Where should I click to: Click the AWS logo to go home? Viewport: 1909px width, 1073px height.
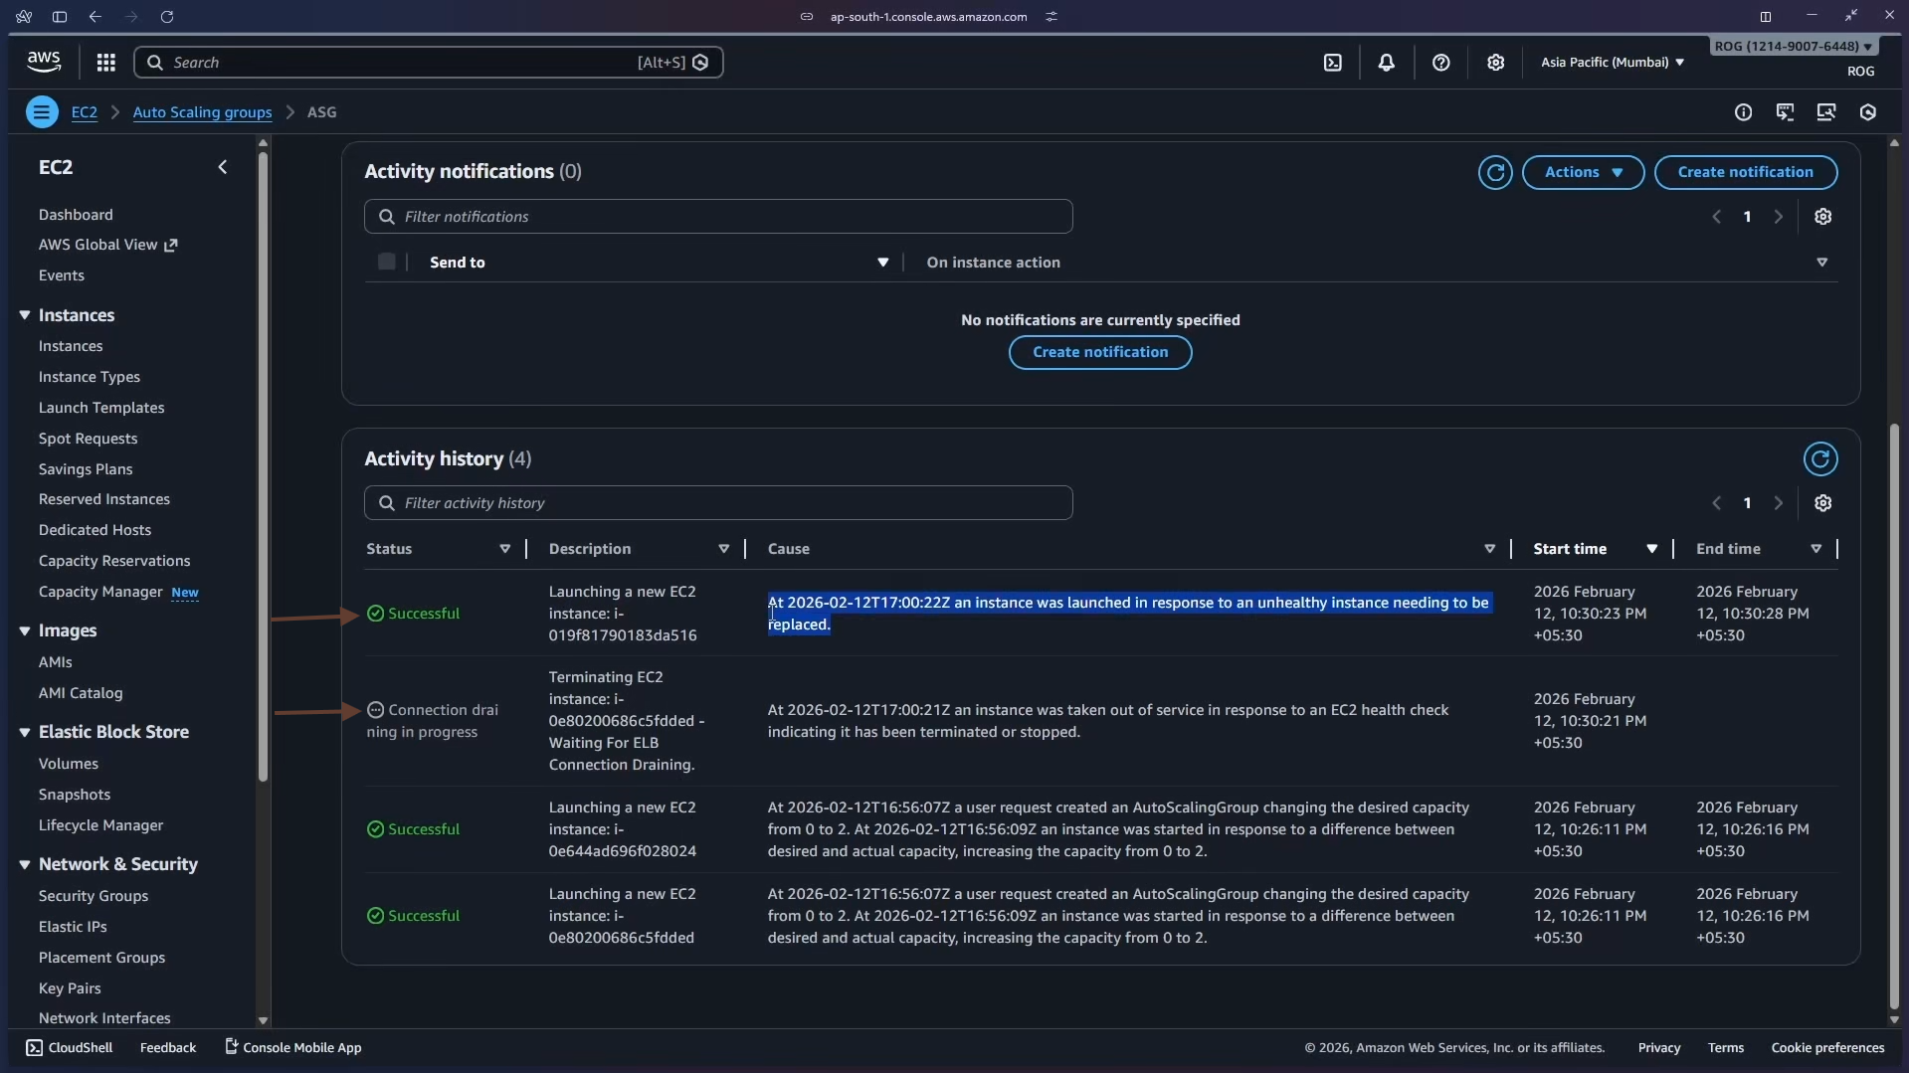43,61
